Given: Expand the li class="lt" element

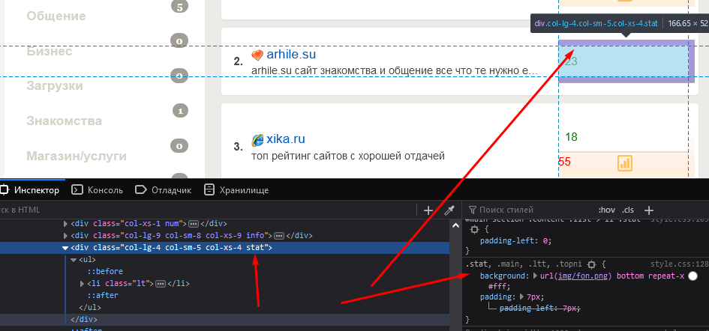Looking at the screenshot, I should pos(83,283).
